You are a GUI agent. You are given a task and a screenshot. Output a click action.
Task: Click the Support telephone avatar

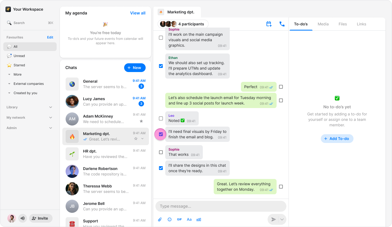coord(72,222)
